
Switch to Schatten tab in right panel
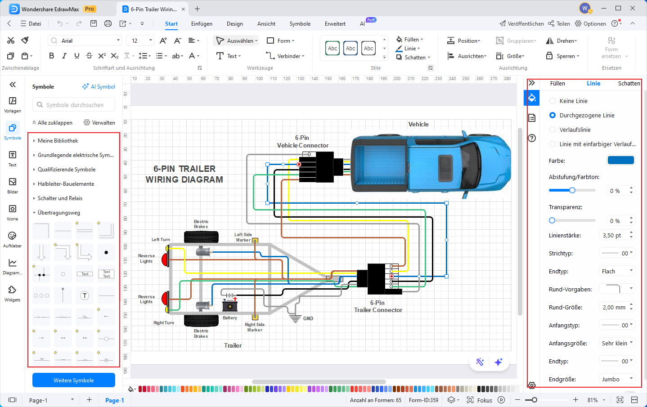click(629, 83)
